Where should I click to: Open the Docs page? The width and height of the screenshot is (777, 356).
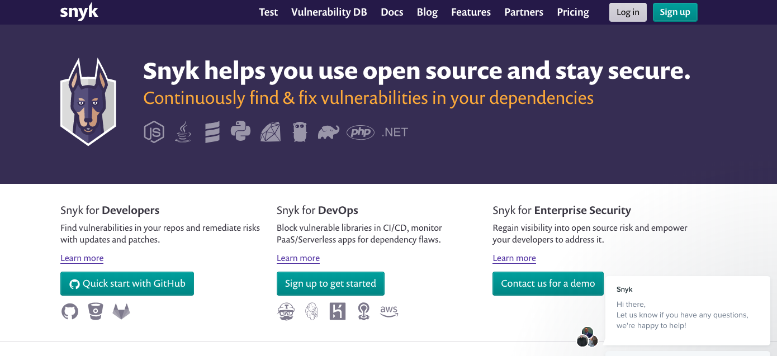[x=392, y=12]
